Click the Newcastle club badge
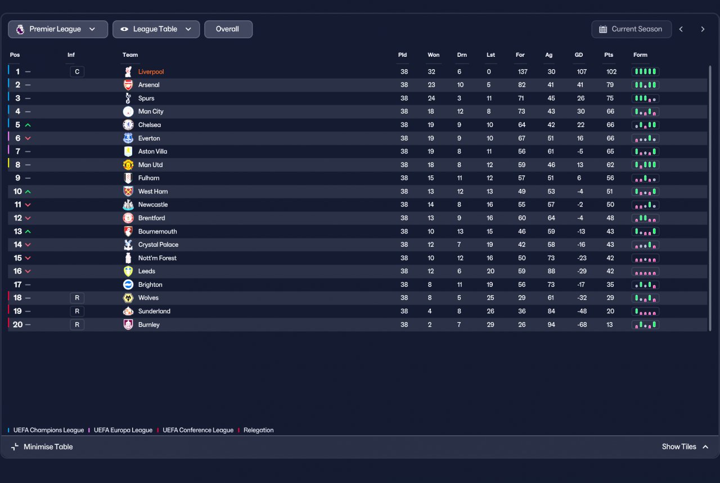Screen dimensions: 720x483 pyautogui.click(x=128, y=205)
